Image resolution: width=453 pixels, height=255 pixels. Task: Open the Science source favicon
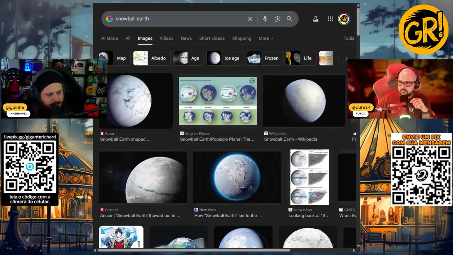pyautogui.click(x=102, y=210)
